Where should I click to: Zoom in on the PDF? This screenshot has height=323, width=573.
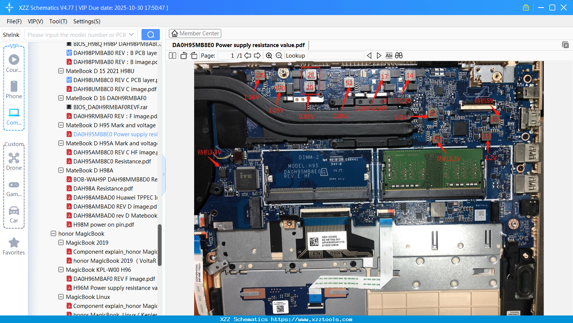point(269,56)
